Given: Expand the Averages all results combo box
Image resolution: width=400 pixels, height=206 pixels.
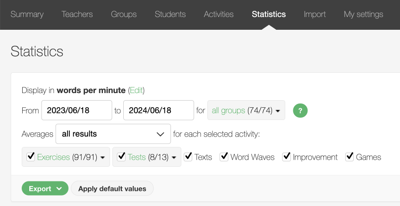Looking at the screenshot, I should click(113, 134).
